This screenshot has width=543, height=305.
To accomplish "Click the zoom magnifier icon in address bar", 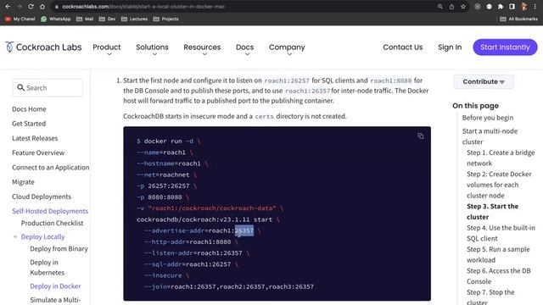I will click(x=440, y=7).
